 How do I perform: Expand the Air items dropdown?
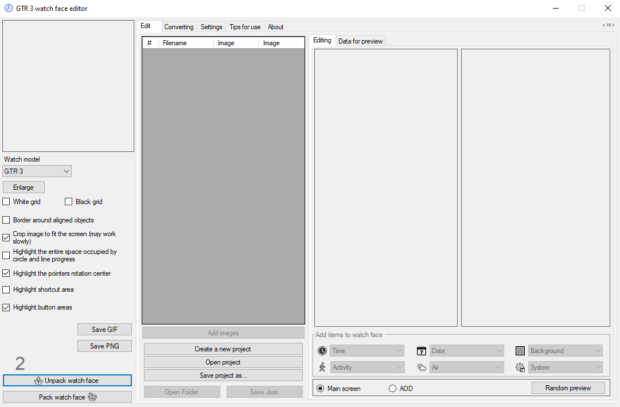[467, 367]
